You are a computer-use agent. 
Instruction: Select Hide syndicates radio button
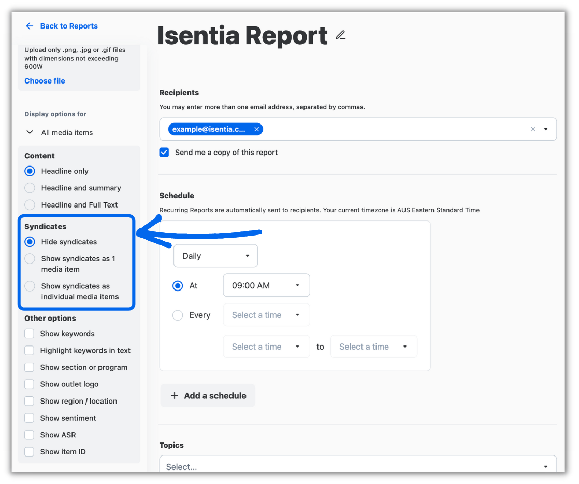pyautogui.click(x=30, y=242)
